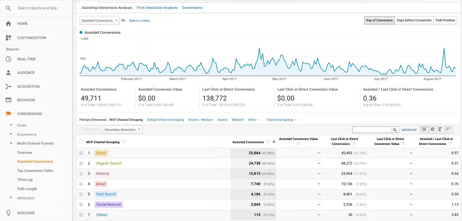The height and width of the screenshot is (221, 462).
Task: Click the Search reports and help field
Action: (37, 8)
